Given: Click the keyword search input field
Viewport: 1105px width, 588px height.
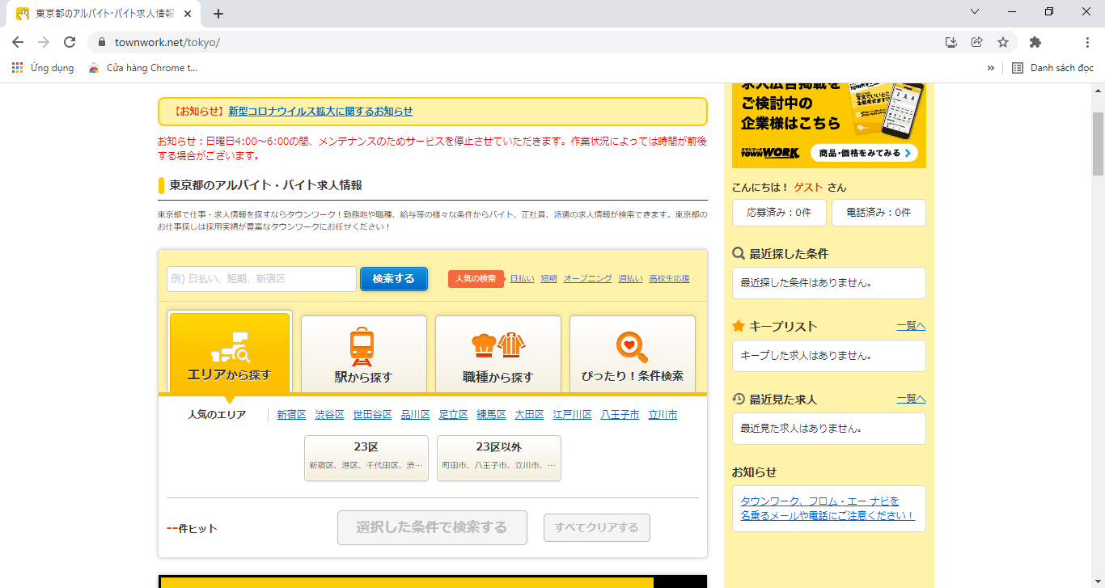Looking at the screenshot, I should (x=261, y=279).
